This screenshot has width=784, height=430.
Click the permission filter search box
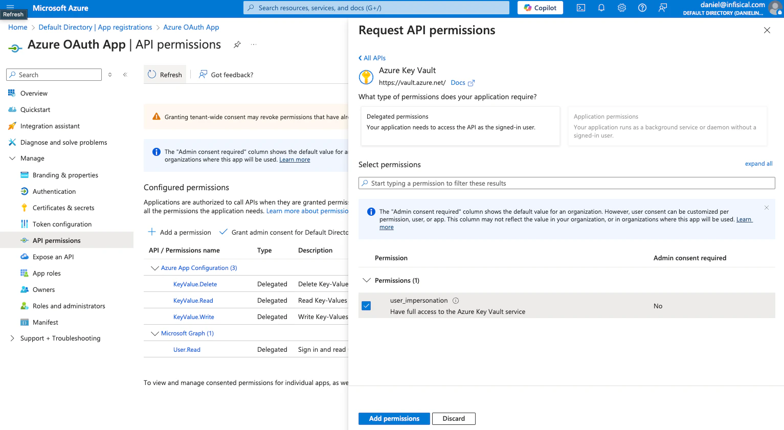pos(567,183)
